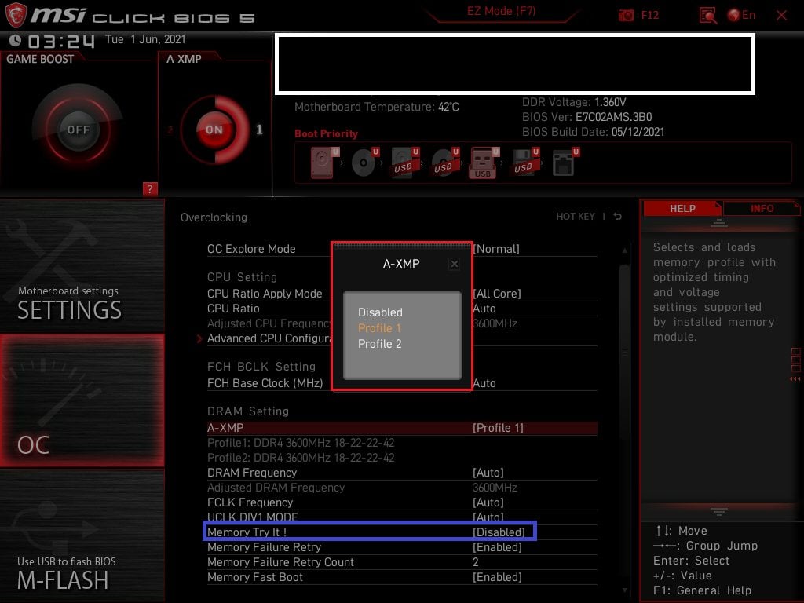The image size is (804, 603).
Task: Select the Memory Failure Retry row label
Action: coord(264,547)
